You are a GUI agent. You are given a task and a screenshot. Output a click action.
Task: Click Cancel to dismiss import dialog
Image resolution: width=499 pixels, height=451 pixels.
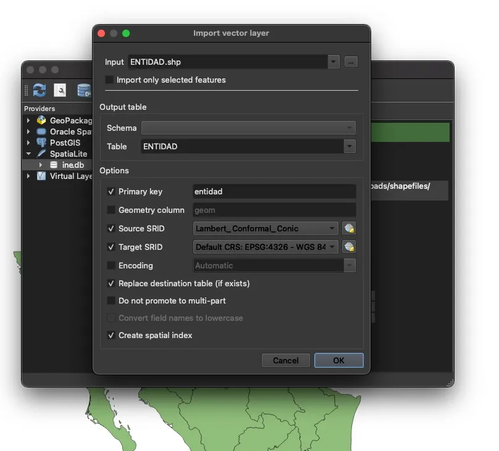(x=285, y=360)
